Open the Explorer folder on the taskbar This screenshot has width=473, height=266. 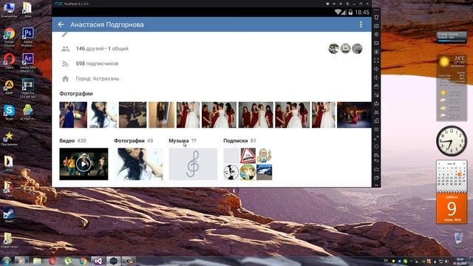tap(37, 261)
